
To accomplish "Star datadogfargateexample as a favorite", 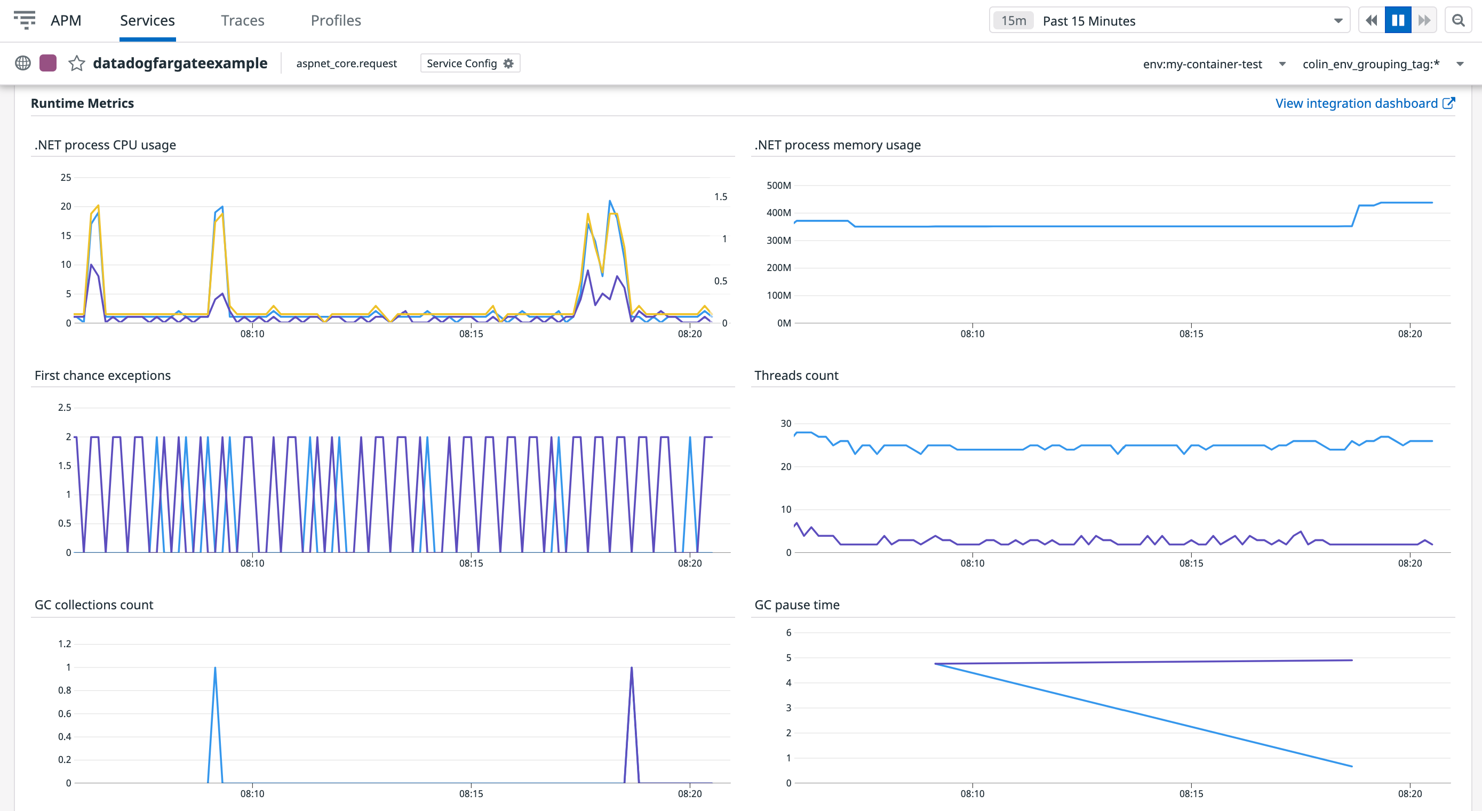I will click(x=76, y=63).
